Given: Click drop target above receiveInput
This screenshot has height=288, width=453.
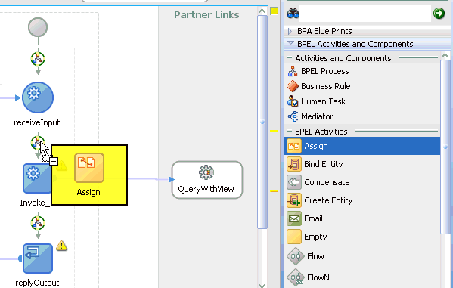Looking at the screenshot, I should click(38, 59).
